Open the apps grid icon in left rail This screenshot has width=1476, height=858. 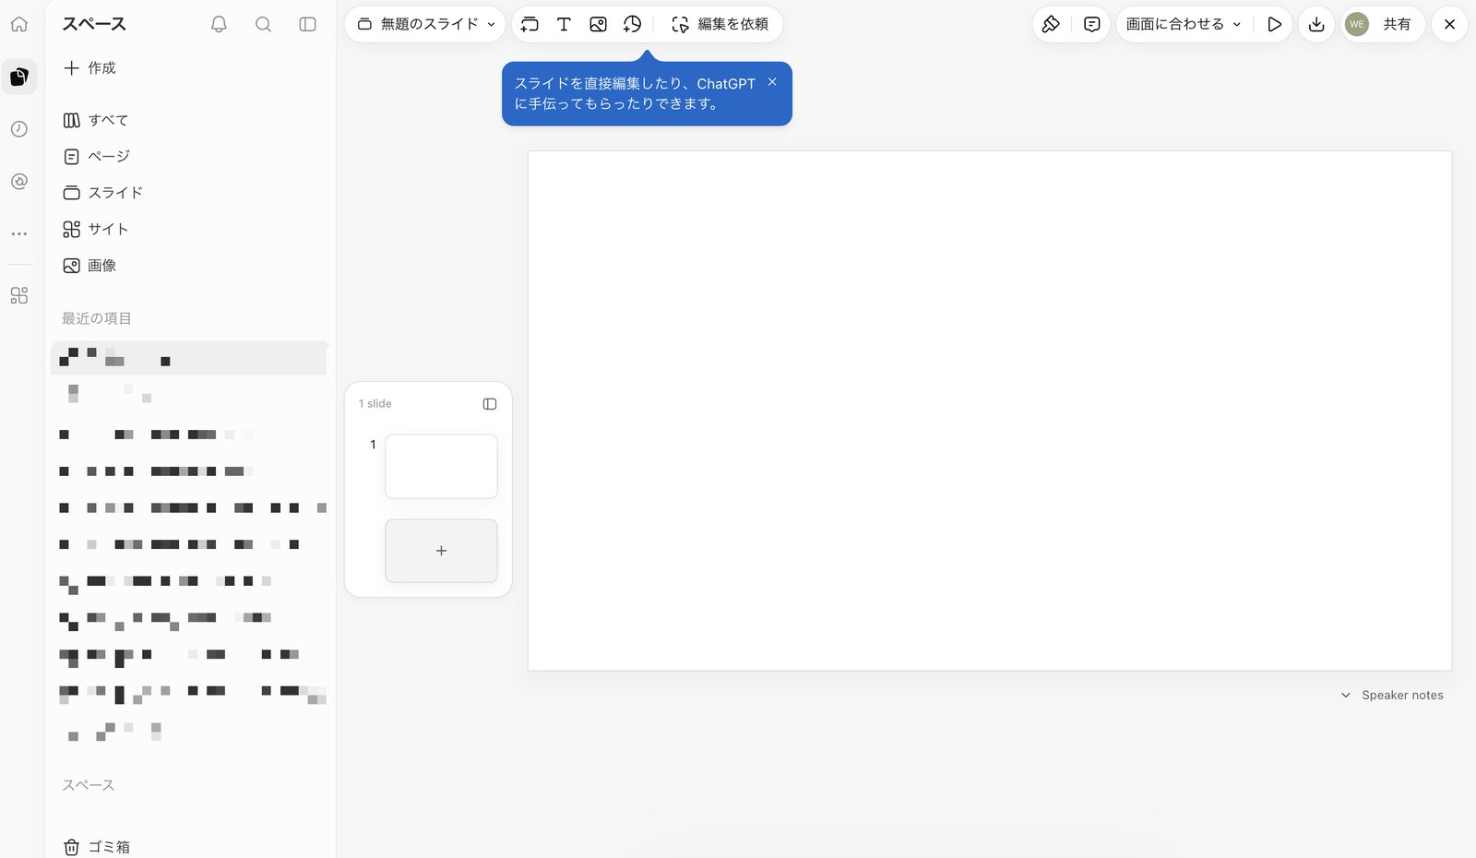coord(19,295)
